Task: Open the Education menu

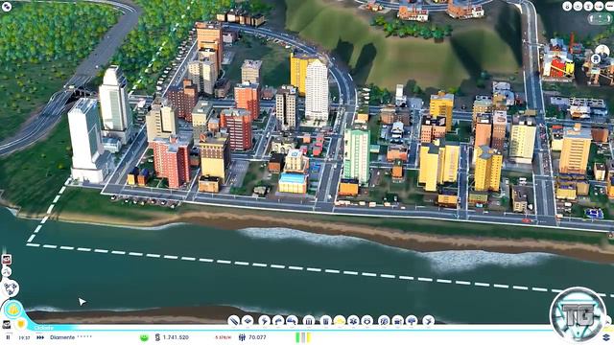Action: (384, 321)
